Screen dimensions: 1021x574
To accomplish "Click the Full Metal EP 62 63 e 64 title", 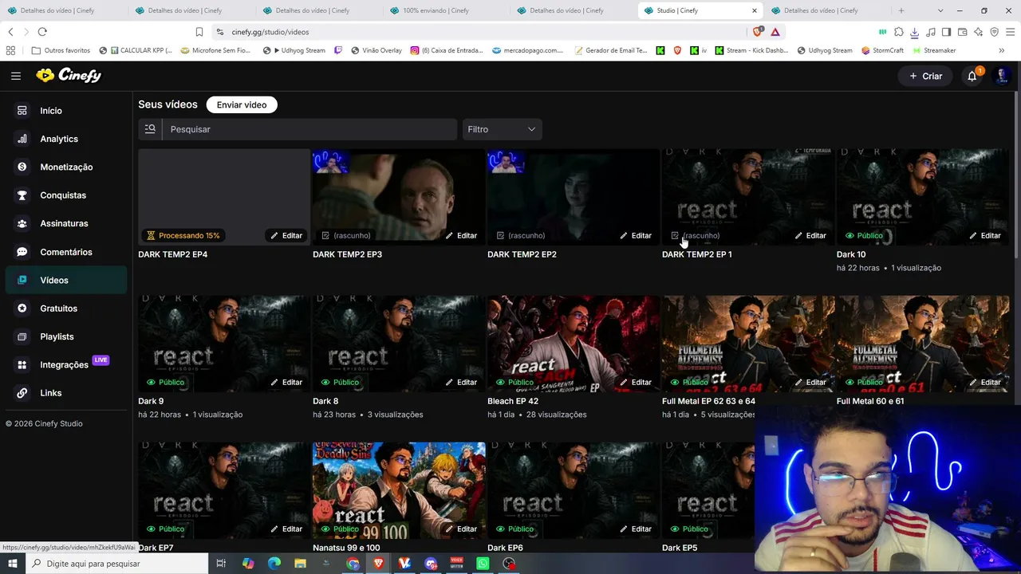I will click(x=708, y=401).
